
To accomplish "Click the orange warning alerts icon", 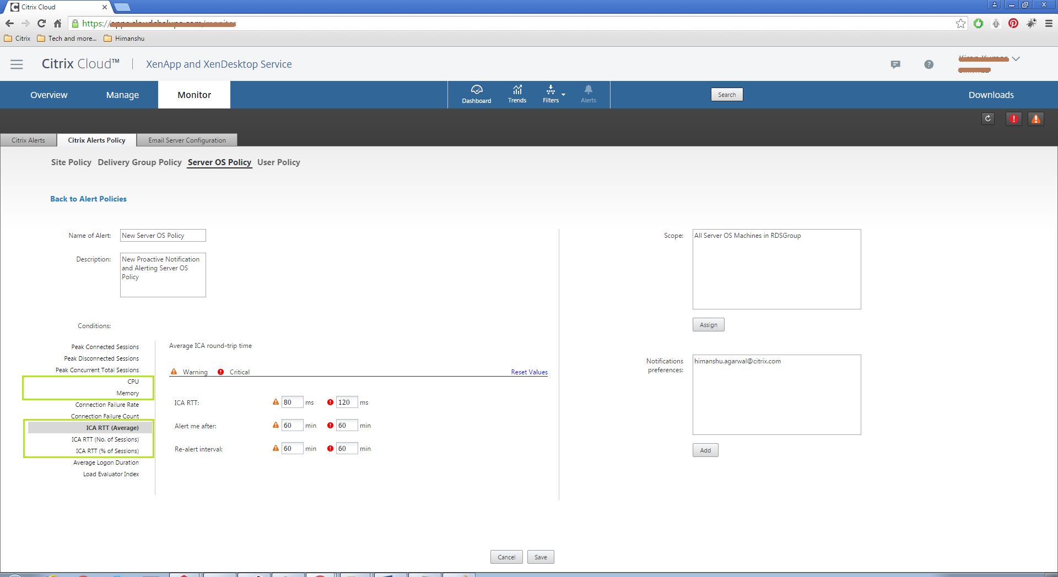I will click(x=1035, y=119).
